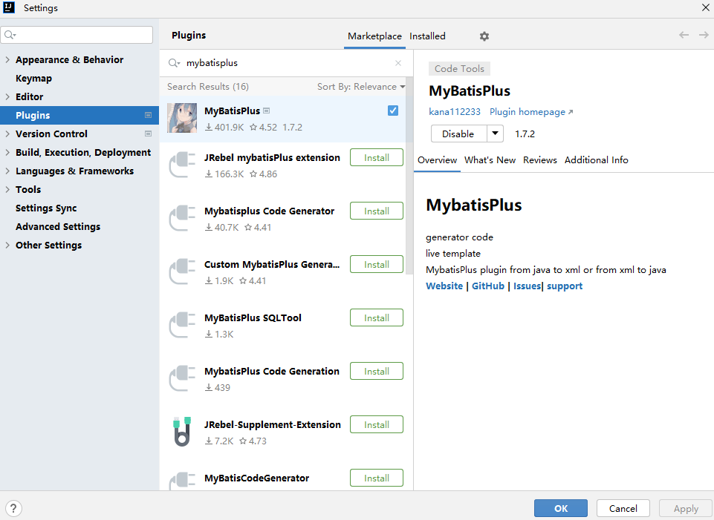Navigate back with the left arrow
The height and width of the screenshot is (520, 714).
[x=684, y=35]
